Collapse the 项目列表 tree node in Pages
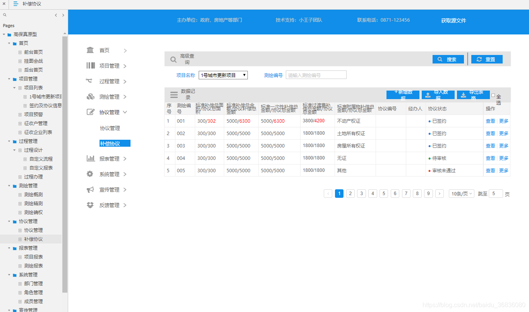Viewport: 529px width, 312px height. (15, 88)
